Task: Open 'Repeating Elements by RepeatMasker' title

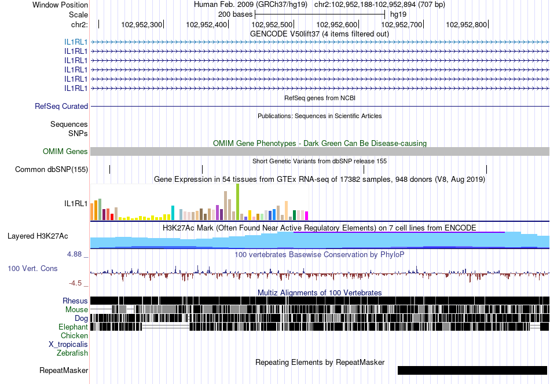Action: [x=320, y=362]
